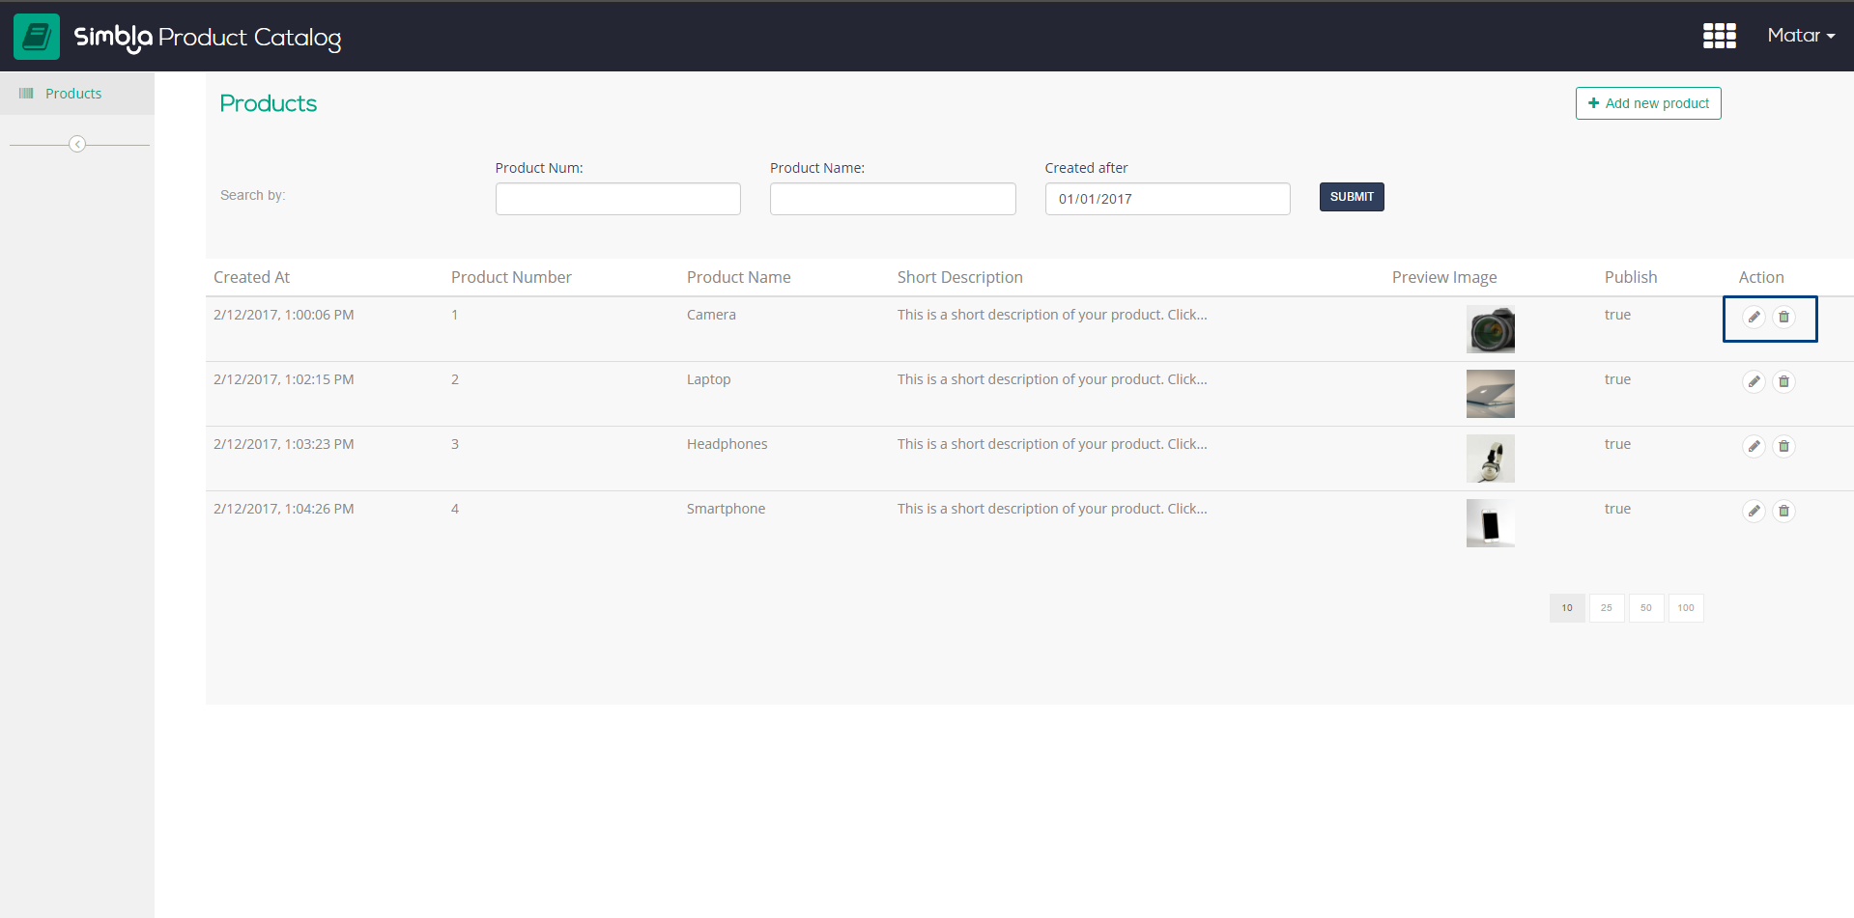Click the Camera row publish value true

(x=1617, y=315)
